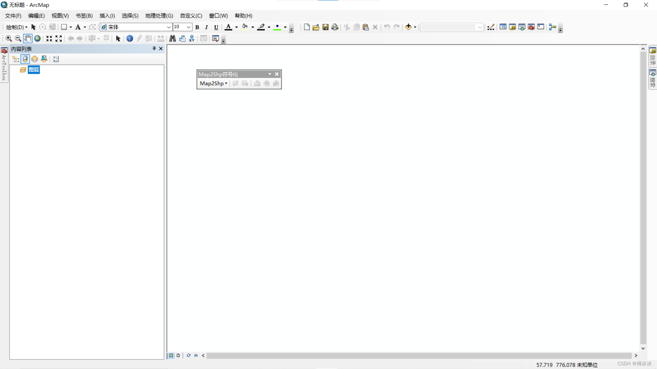Open the Find binoculars tool
The height and width of the screenshot is (369, 657).
(172, 39)
